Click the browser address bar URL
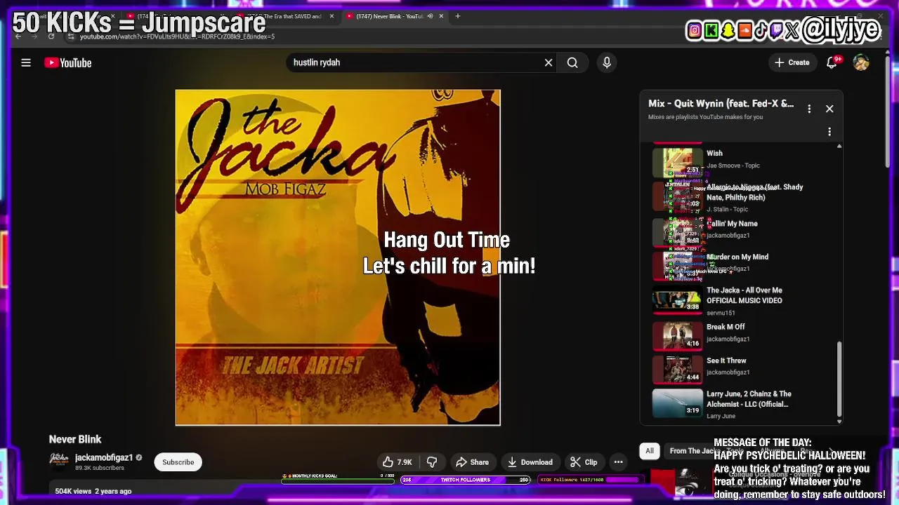The height and width of the screenshot is (505, 899). click(176, 36)
